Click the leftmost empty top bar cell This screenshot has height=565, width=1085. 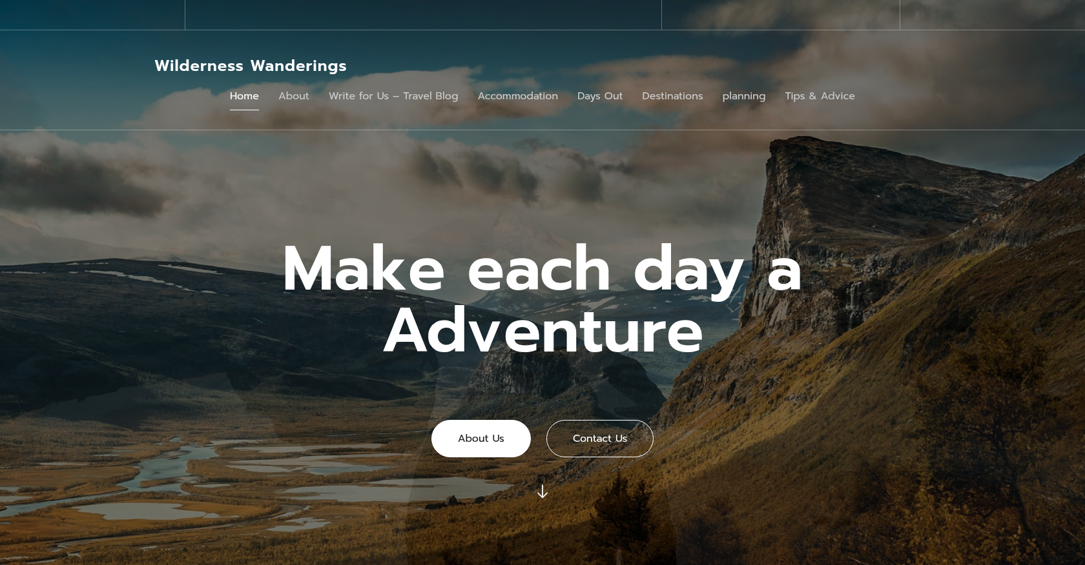[x=92, y=15]
